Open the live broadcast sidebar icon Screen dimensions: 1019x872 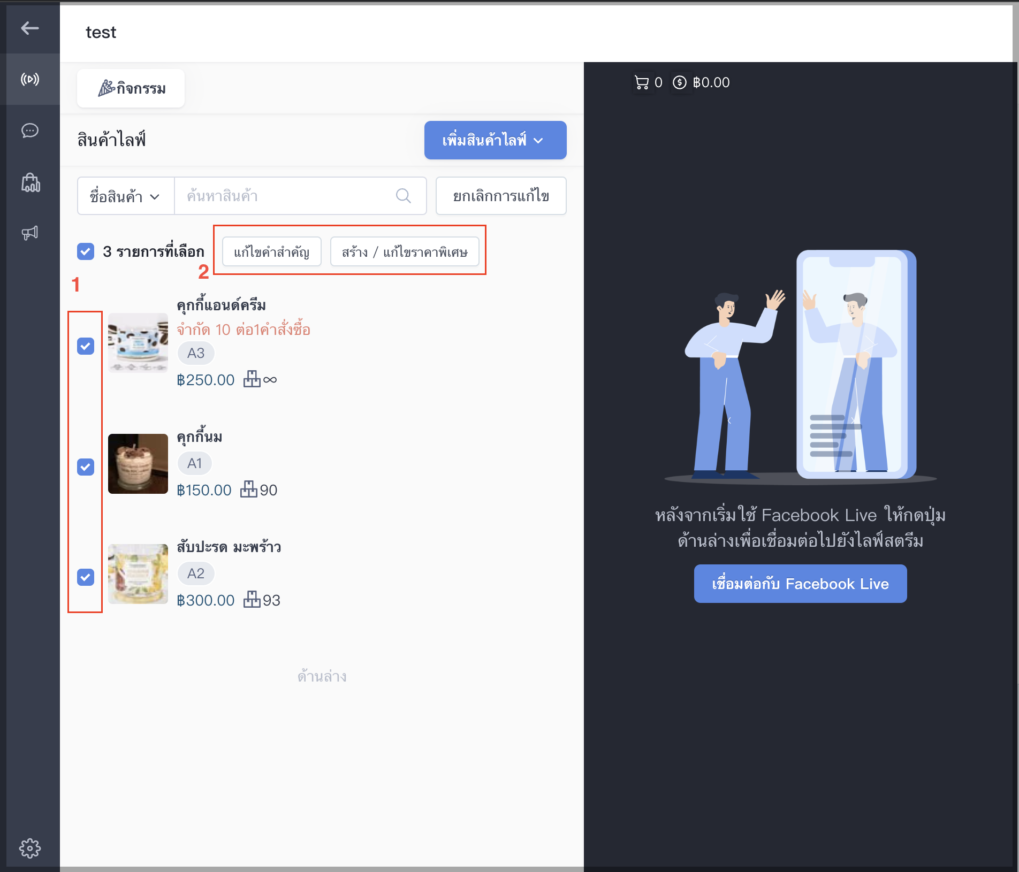[x=30, y=80]
